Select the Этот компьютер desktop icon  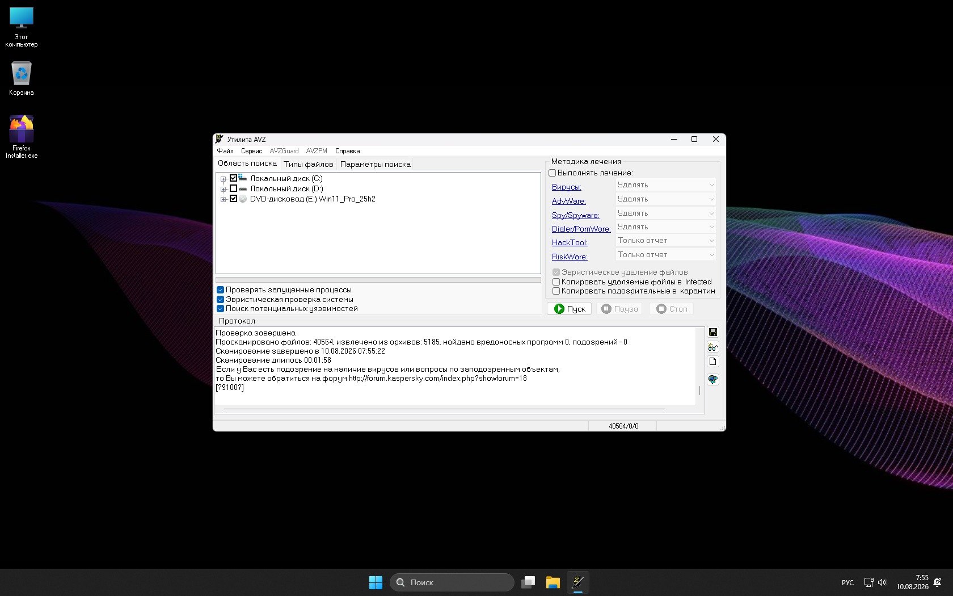pyautogui.click(x=22, y=27)
